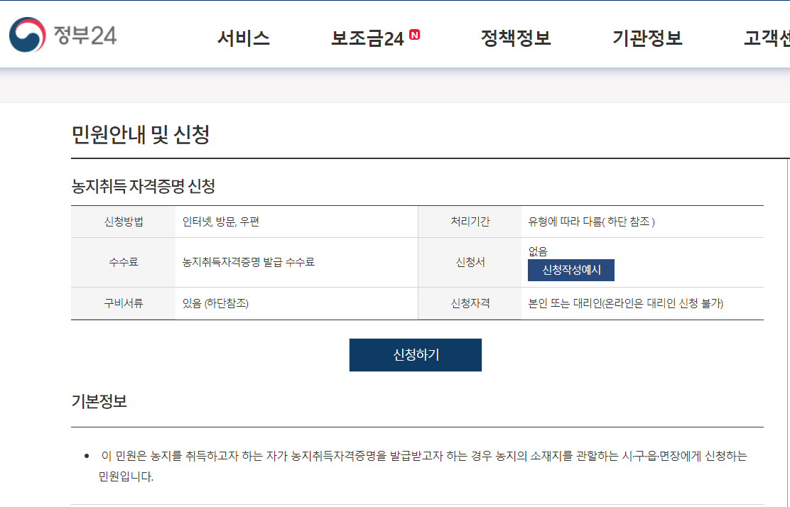
Task: Click the 정부24 logo icon
Action: point(27,35)
